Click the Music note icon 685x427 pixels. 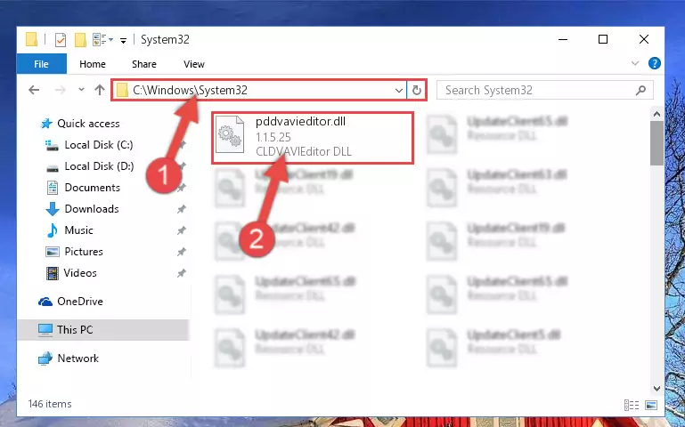coord(53,230)
